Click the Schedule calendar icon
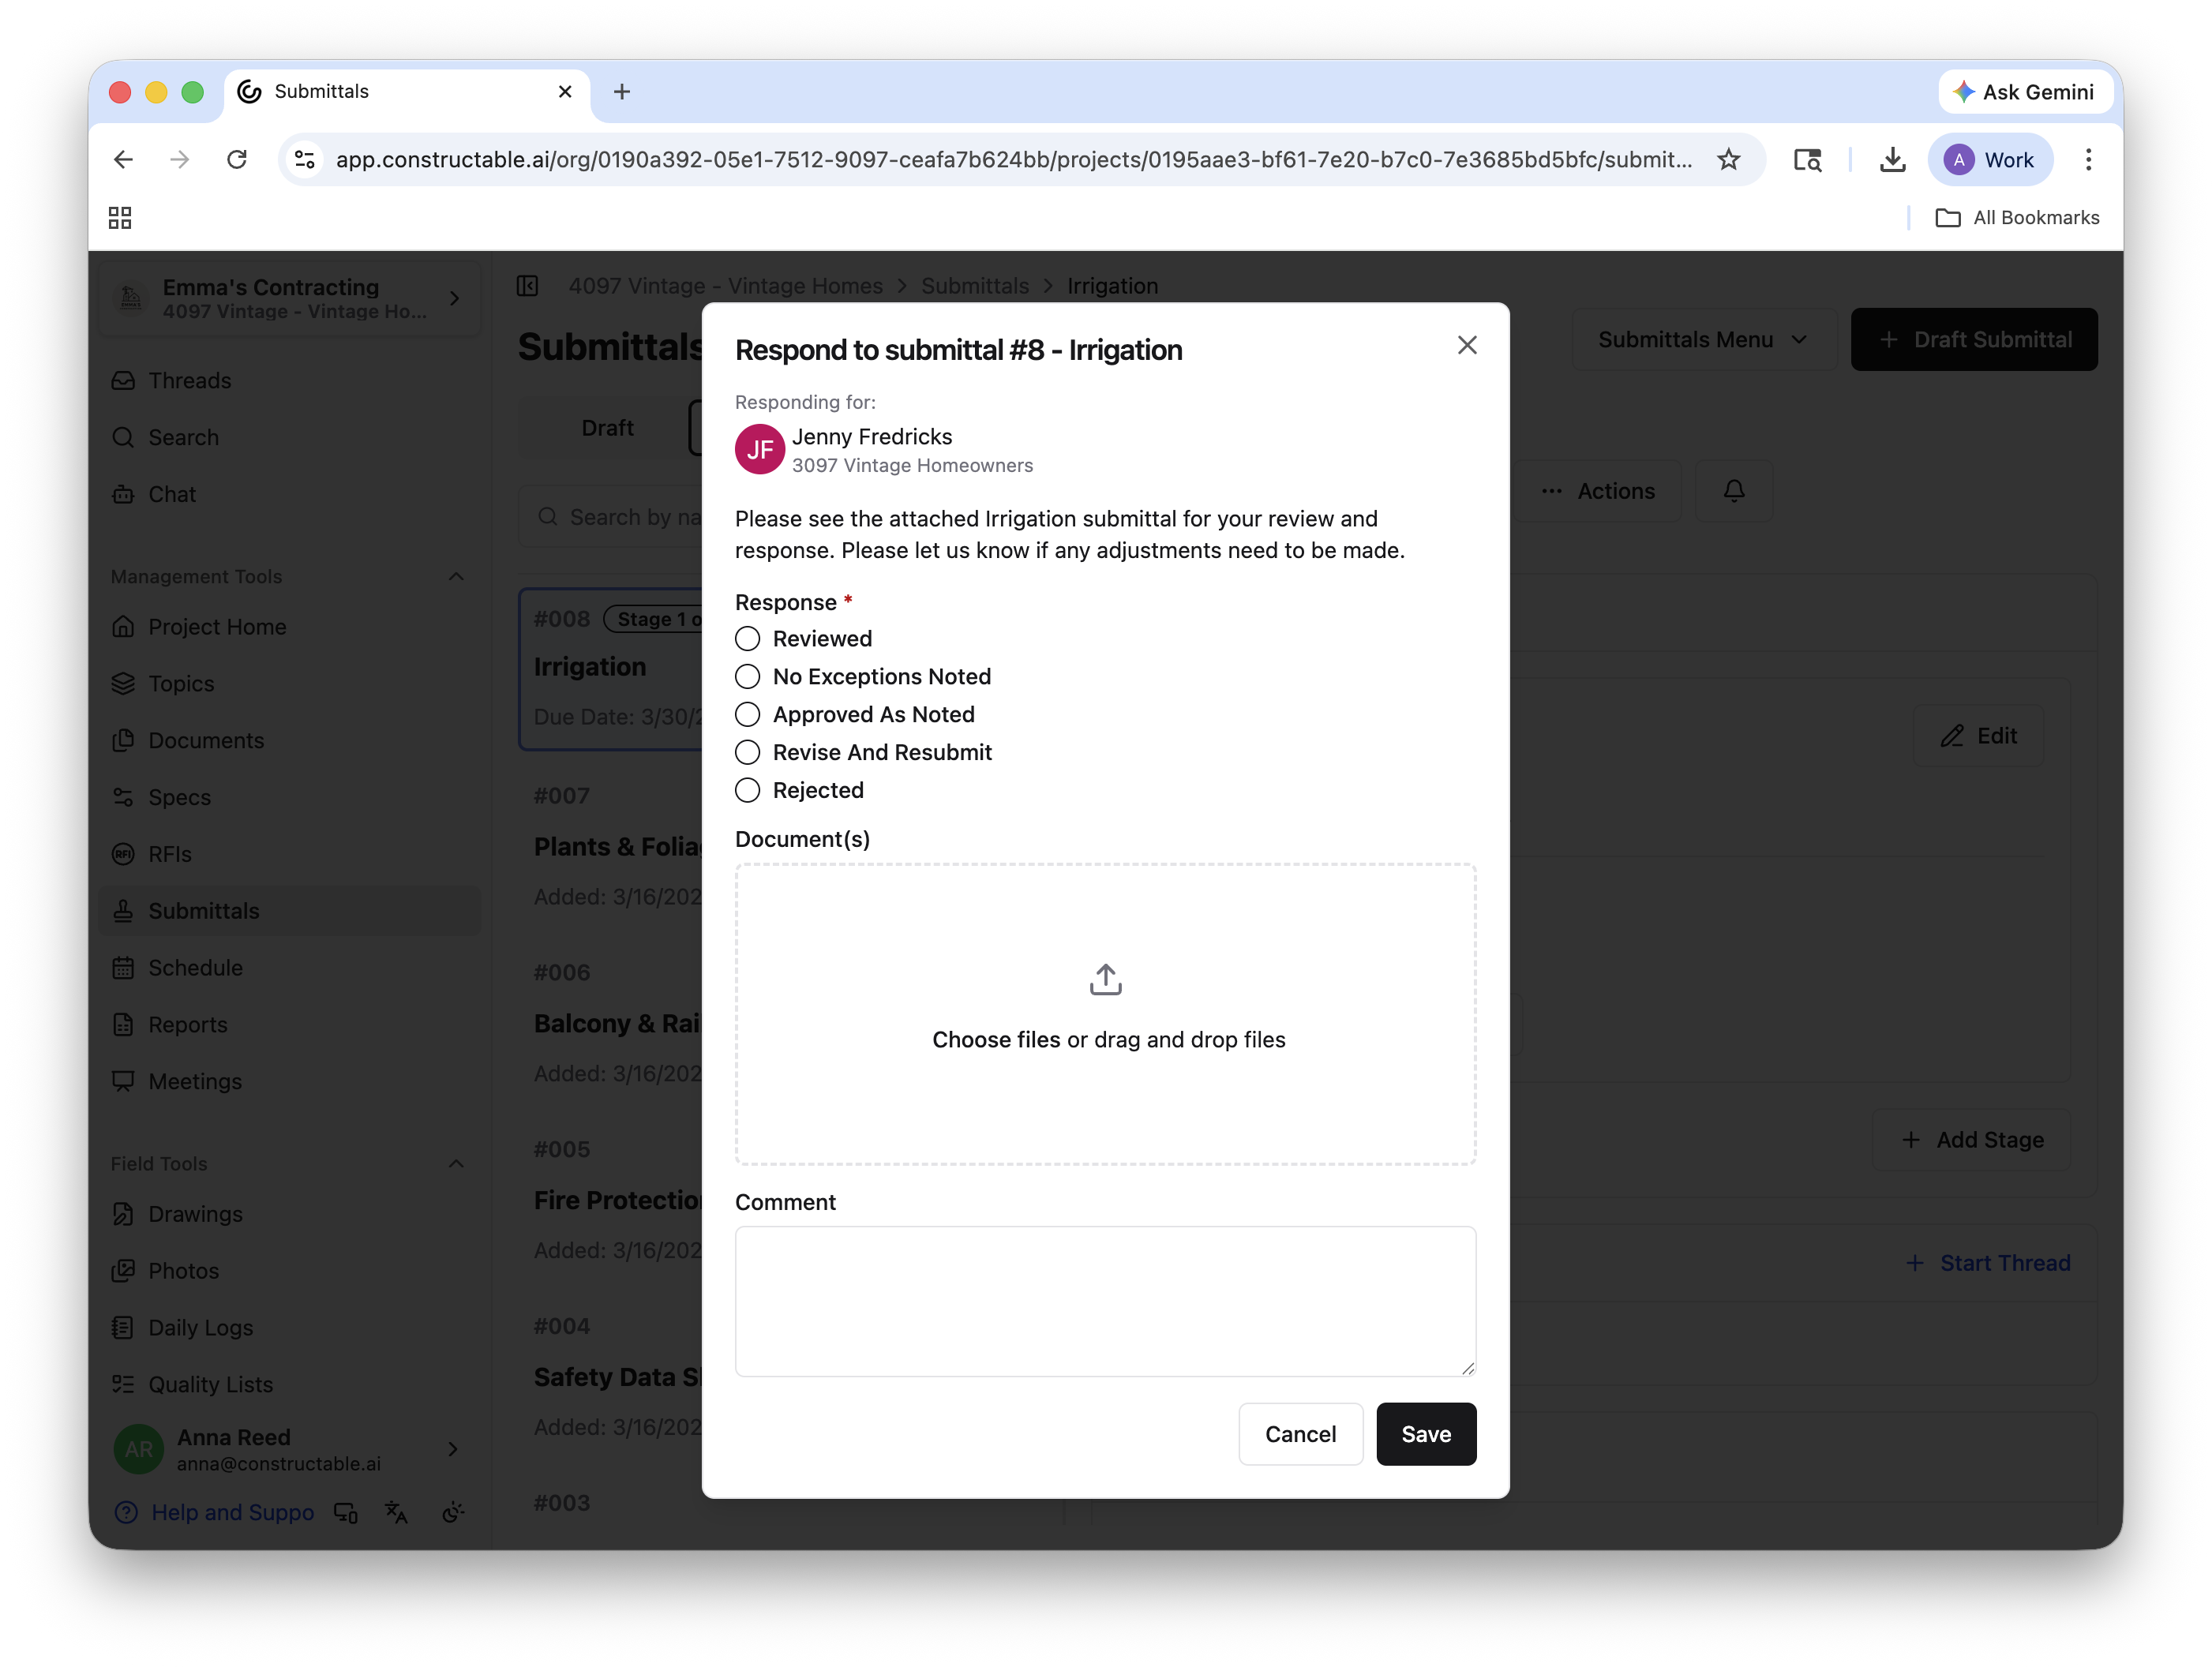 [x=123, y=968]
